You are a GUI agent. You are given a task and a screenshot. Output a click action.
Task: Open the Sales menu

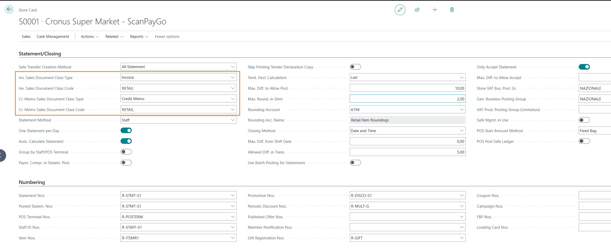26,37
